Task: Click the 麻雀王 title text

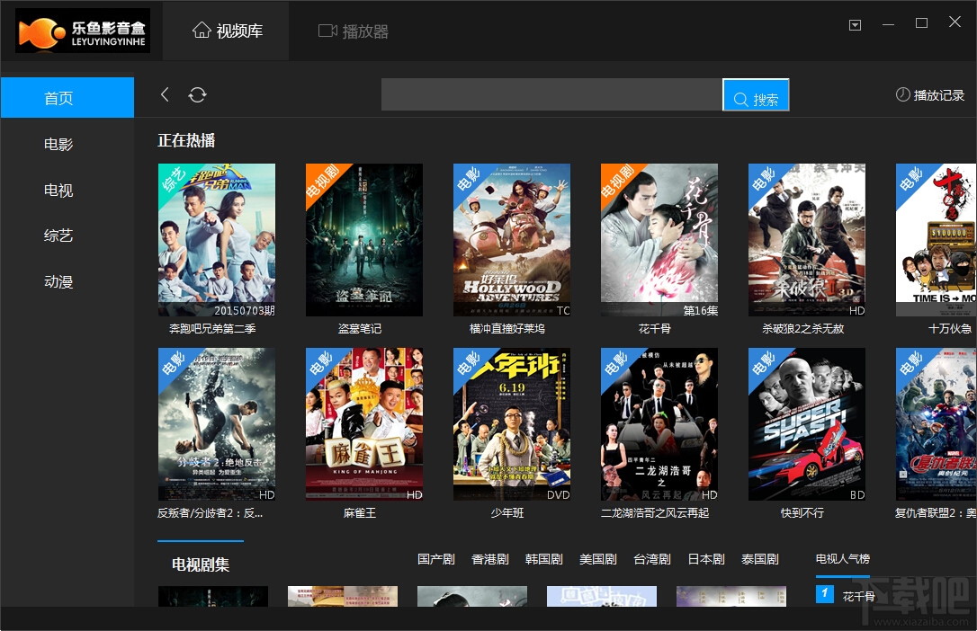Action: (x=360, y=512)
